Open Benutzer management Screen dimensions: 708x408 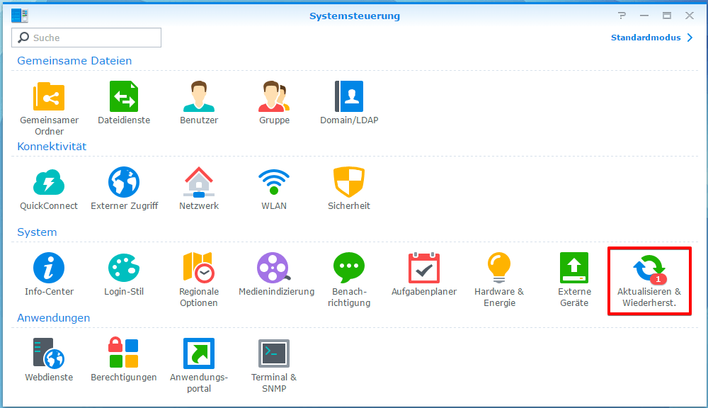click(199, 96)
